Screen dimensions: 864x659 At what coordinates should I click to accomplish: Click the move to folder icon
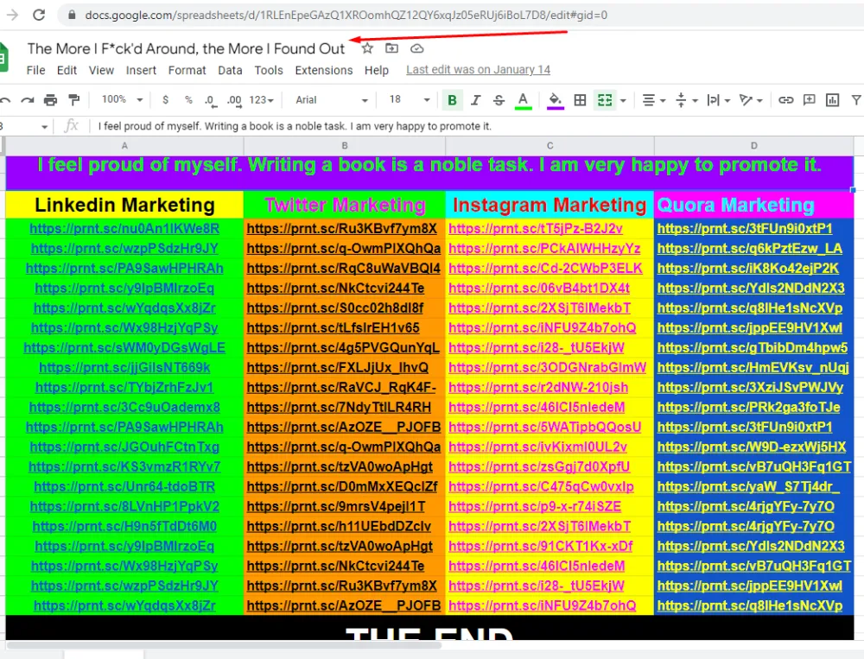click(392, 48)
